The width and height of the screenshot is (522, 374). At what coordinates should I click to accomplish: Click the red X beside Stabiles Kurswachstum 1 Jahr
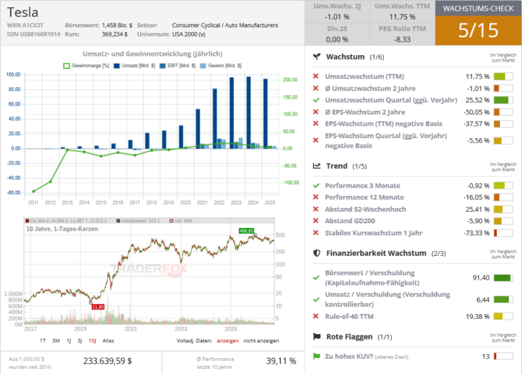click(x=315, y=233)
